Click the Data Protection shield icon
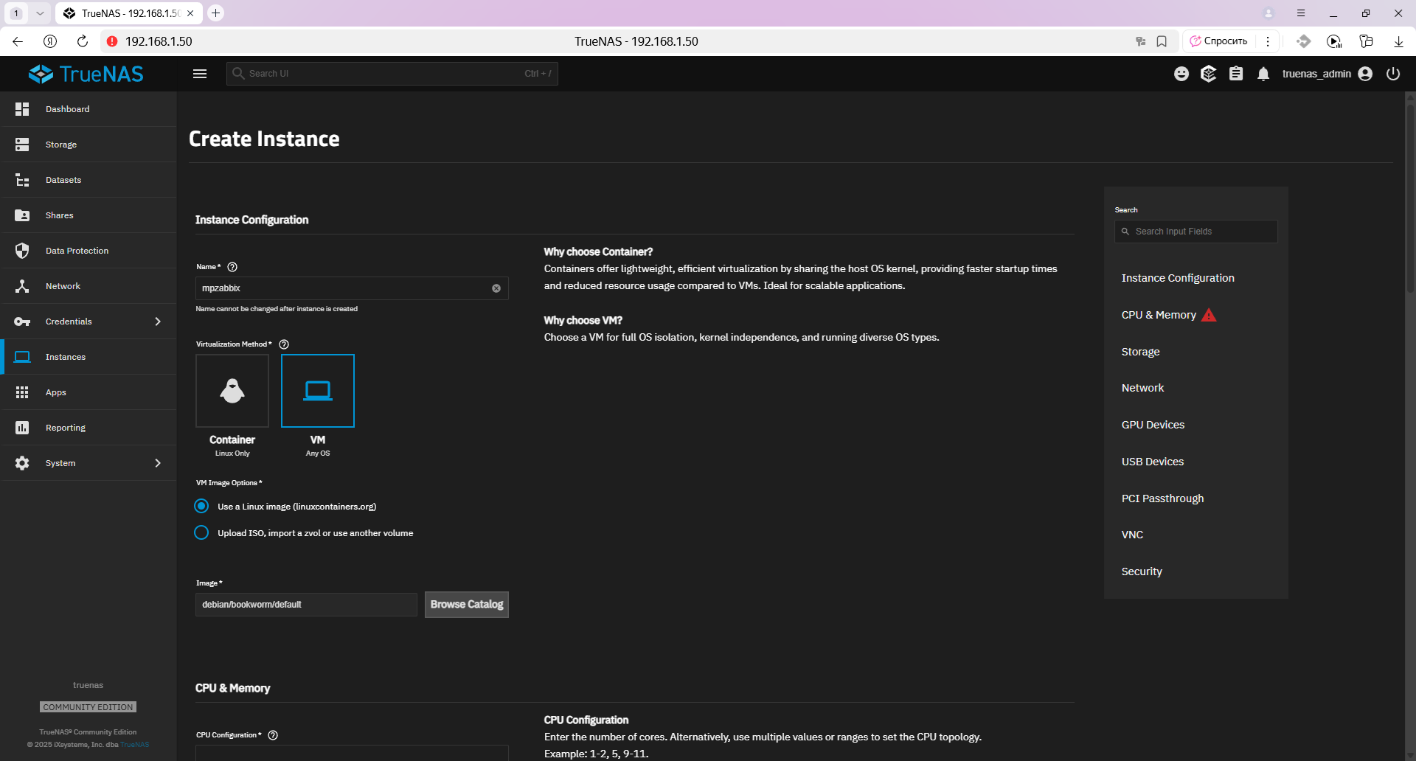This screenshot has height=761, width=1416. point(22,251)
